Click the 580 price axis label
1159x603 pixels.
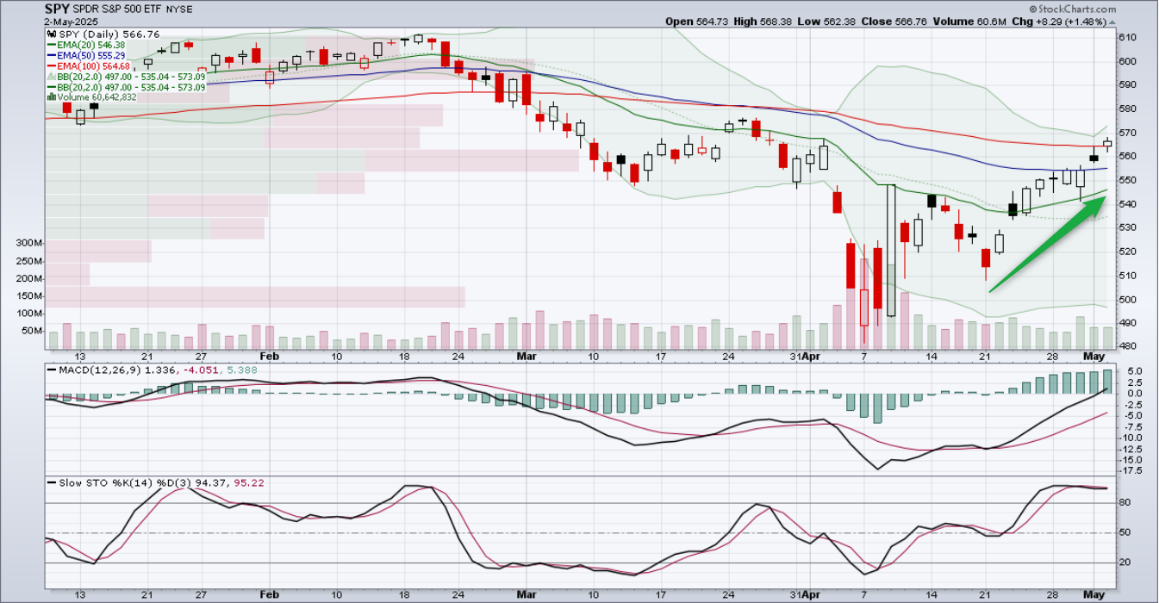tap(1127, 109)
